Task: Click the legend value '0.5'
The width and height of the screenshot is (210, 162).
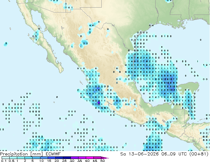Action: tap(11, 161)
